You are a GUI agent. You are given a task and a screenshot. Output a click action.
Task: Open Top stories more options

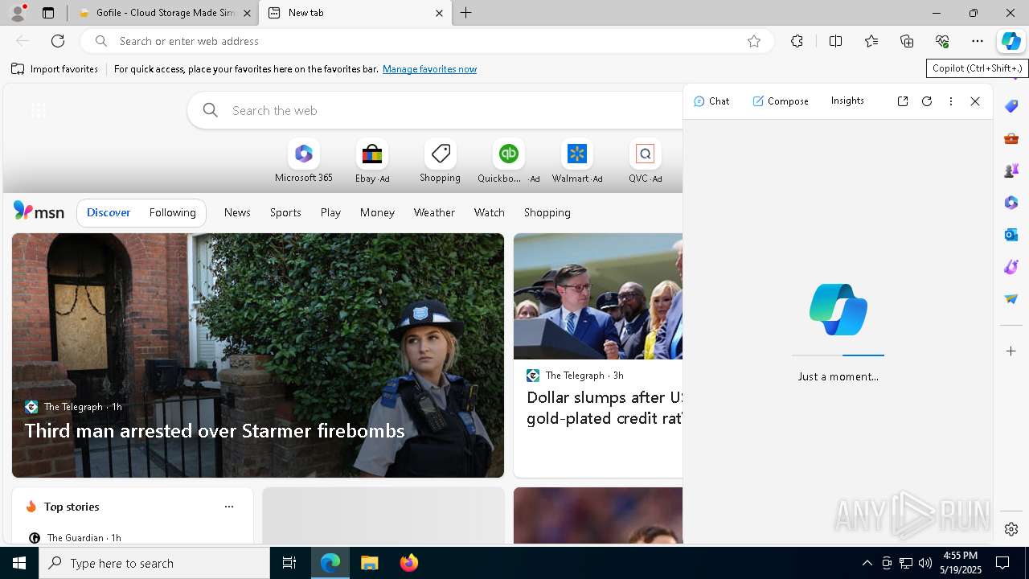(229, 507)
